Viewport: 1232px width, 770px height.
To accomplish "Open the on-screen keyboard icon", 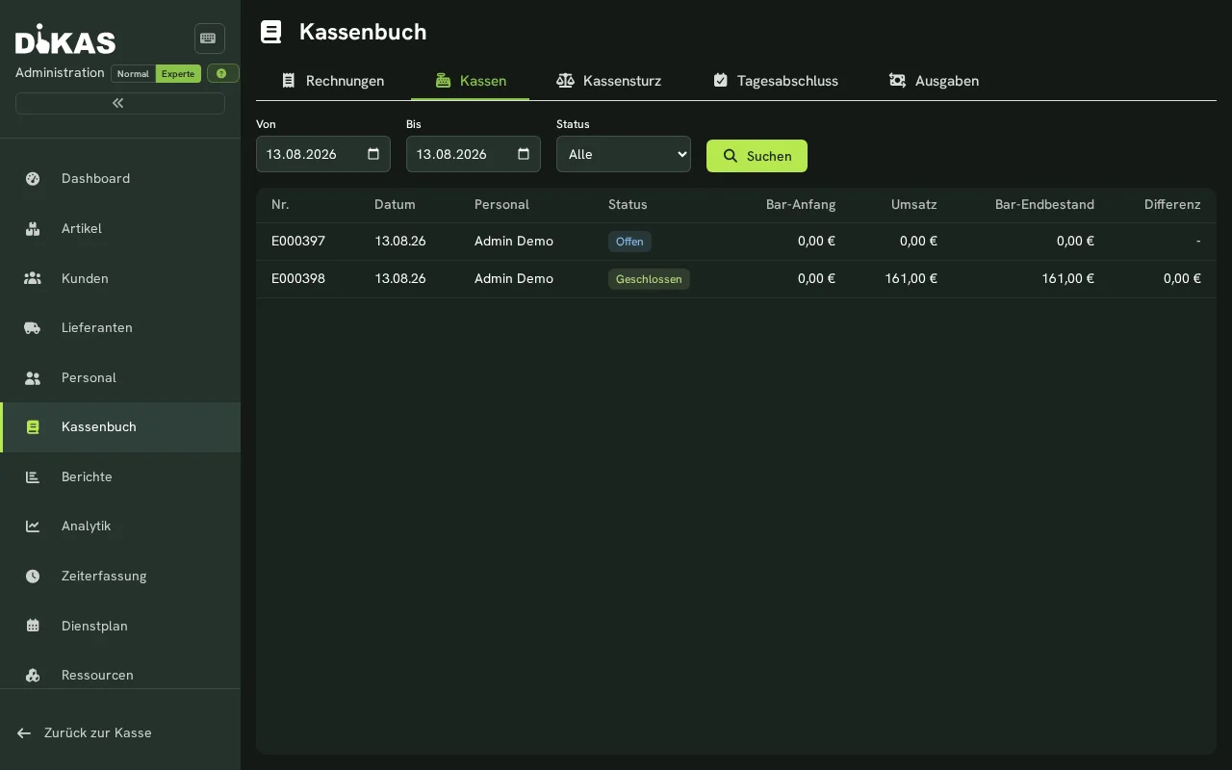I will click(209, 38).
